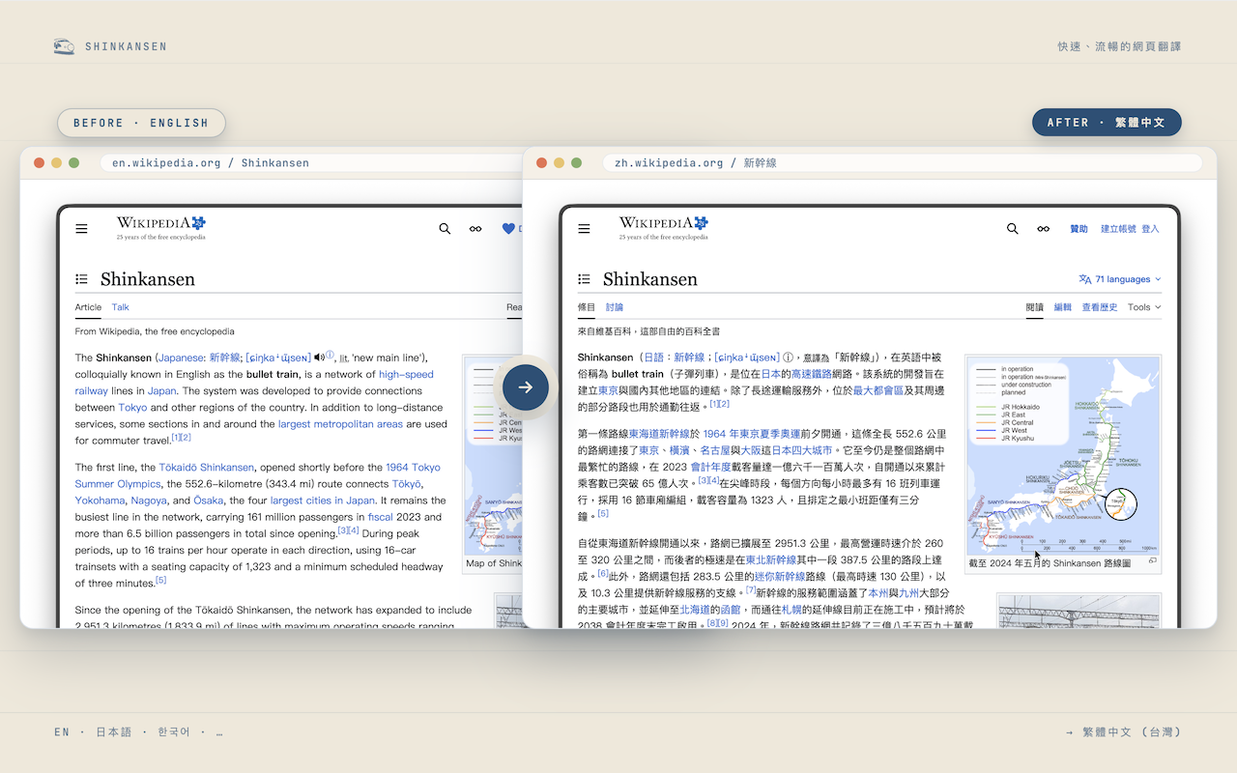Viewport: 1237px width, 773px height.
Task: Open the 最大都會區 link
Action: pos(877,390)
